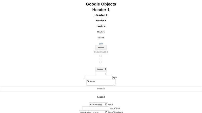The image size is (202, 113).
Task: Click the disabled dropdown below Option
Action: (101, 74)
